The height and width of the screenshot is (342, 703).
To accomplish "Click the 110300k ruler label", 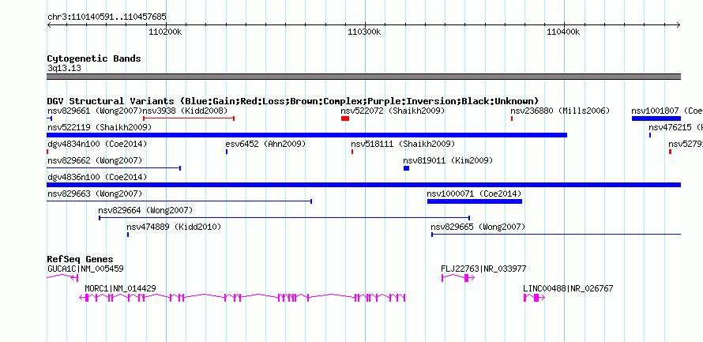I will [364, 32].
